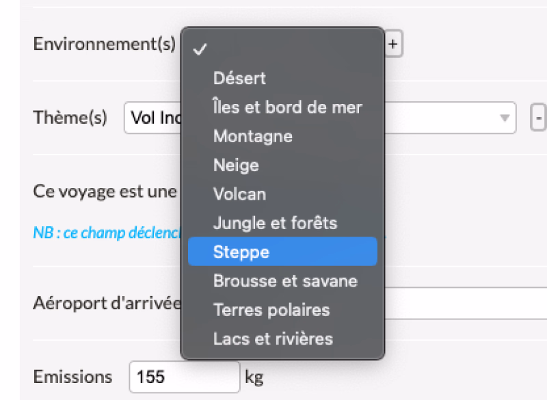Focus the Aéroport d'arrivée field
The height and width of the screenshot is (400, 547).
[x=465, y=303]
